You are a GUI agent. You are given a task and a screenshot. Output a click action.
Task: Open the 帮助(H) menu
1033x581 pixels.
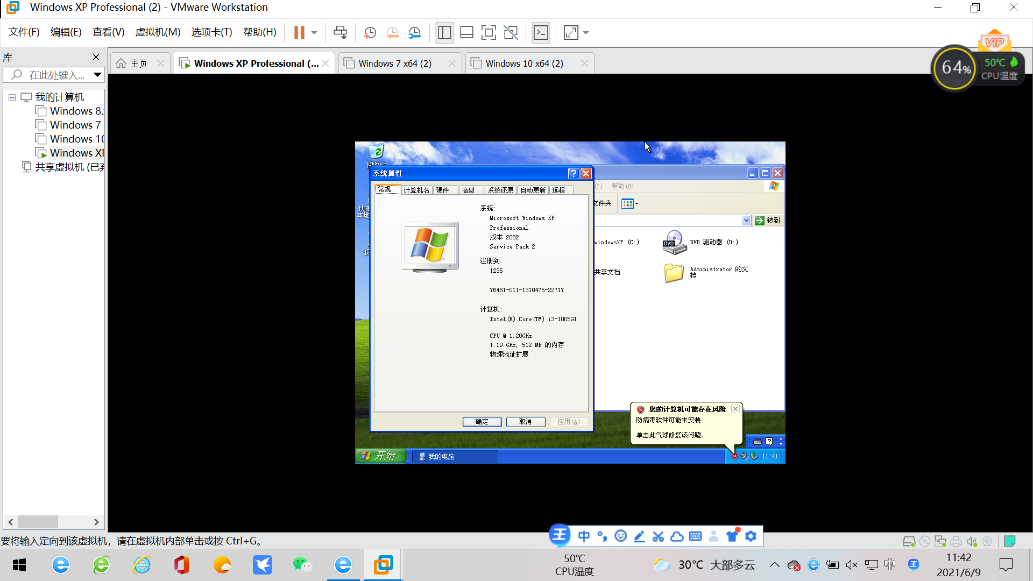point(260,32)
